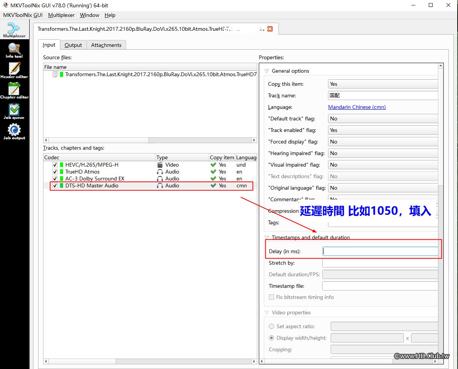Toggle Fix bitstream timing info checkbox
Screen dimensions: 458x369
click(271, 297)
